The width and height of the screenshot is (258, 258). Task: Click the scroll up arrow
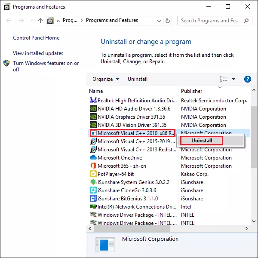click(x=254, y=90)
